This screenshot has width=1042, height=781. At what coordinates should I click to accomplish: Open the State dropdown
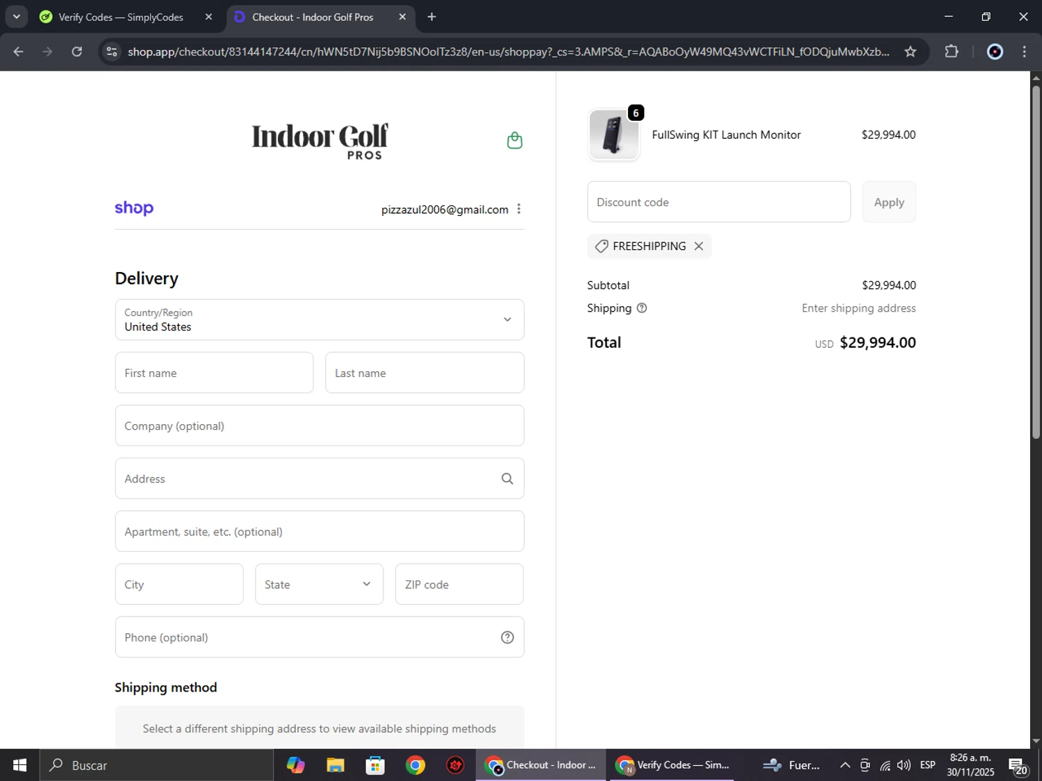(319, 584)
